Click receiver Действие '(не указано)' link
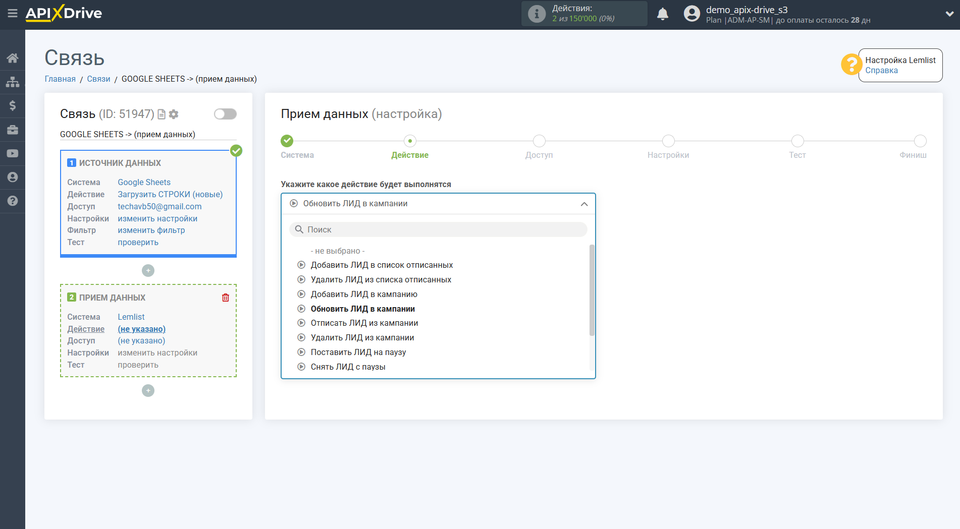This screenshot has width=960, height=529. (142, 329)
